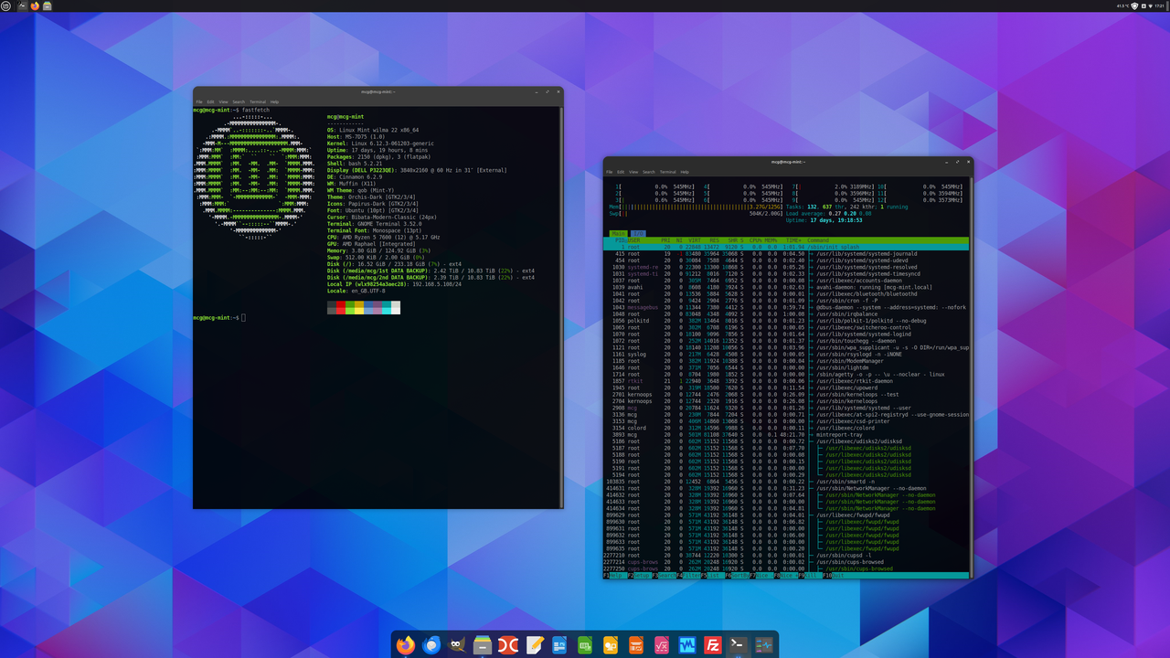Click the Kernel line in fastfetch output
This screenshot has height=658, width=1170.
click(381, 143)
